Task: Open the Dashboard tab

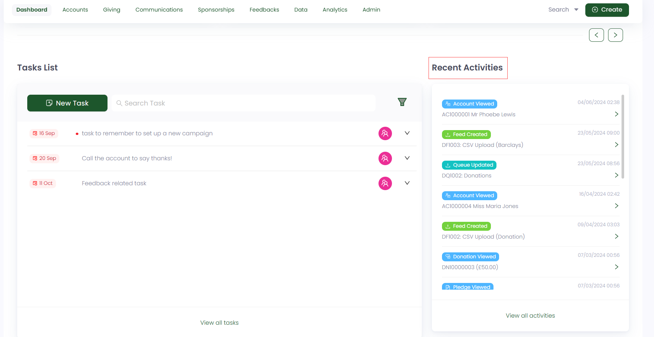Action: [32, 10]
